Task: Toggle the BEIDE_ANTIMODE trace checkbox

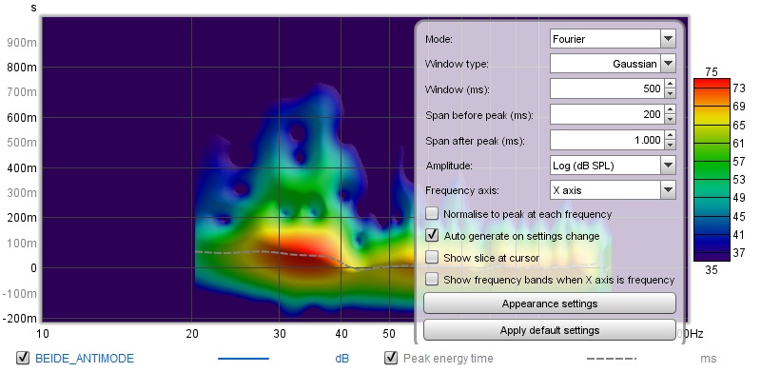Action: pyautogui.click(x=23, y=359)
